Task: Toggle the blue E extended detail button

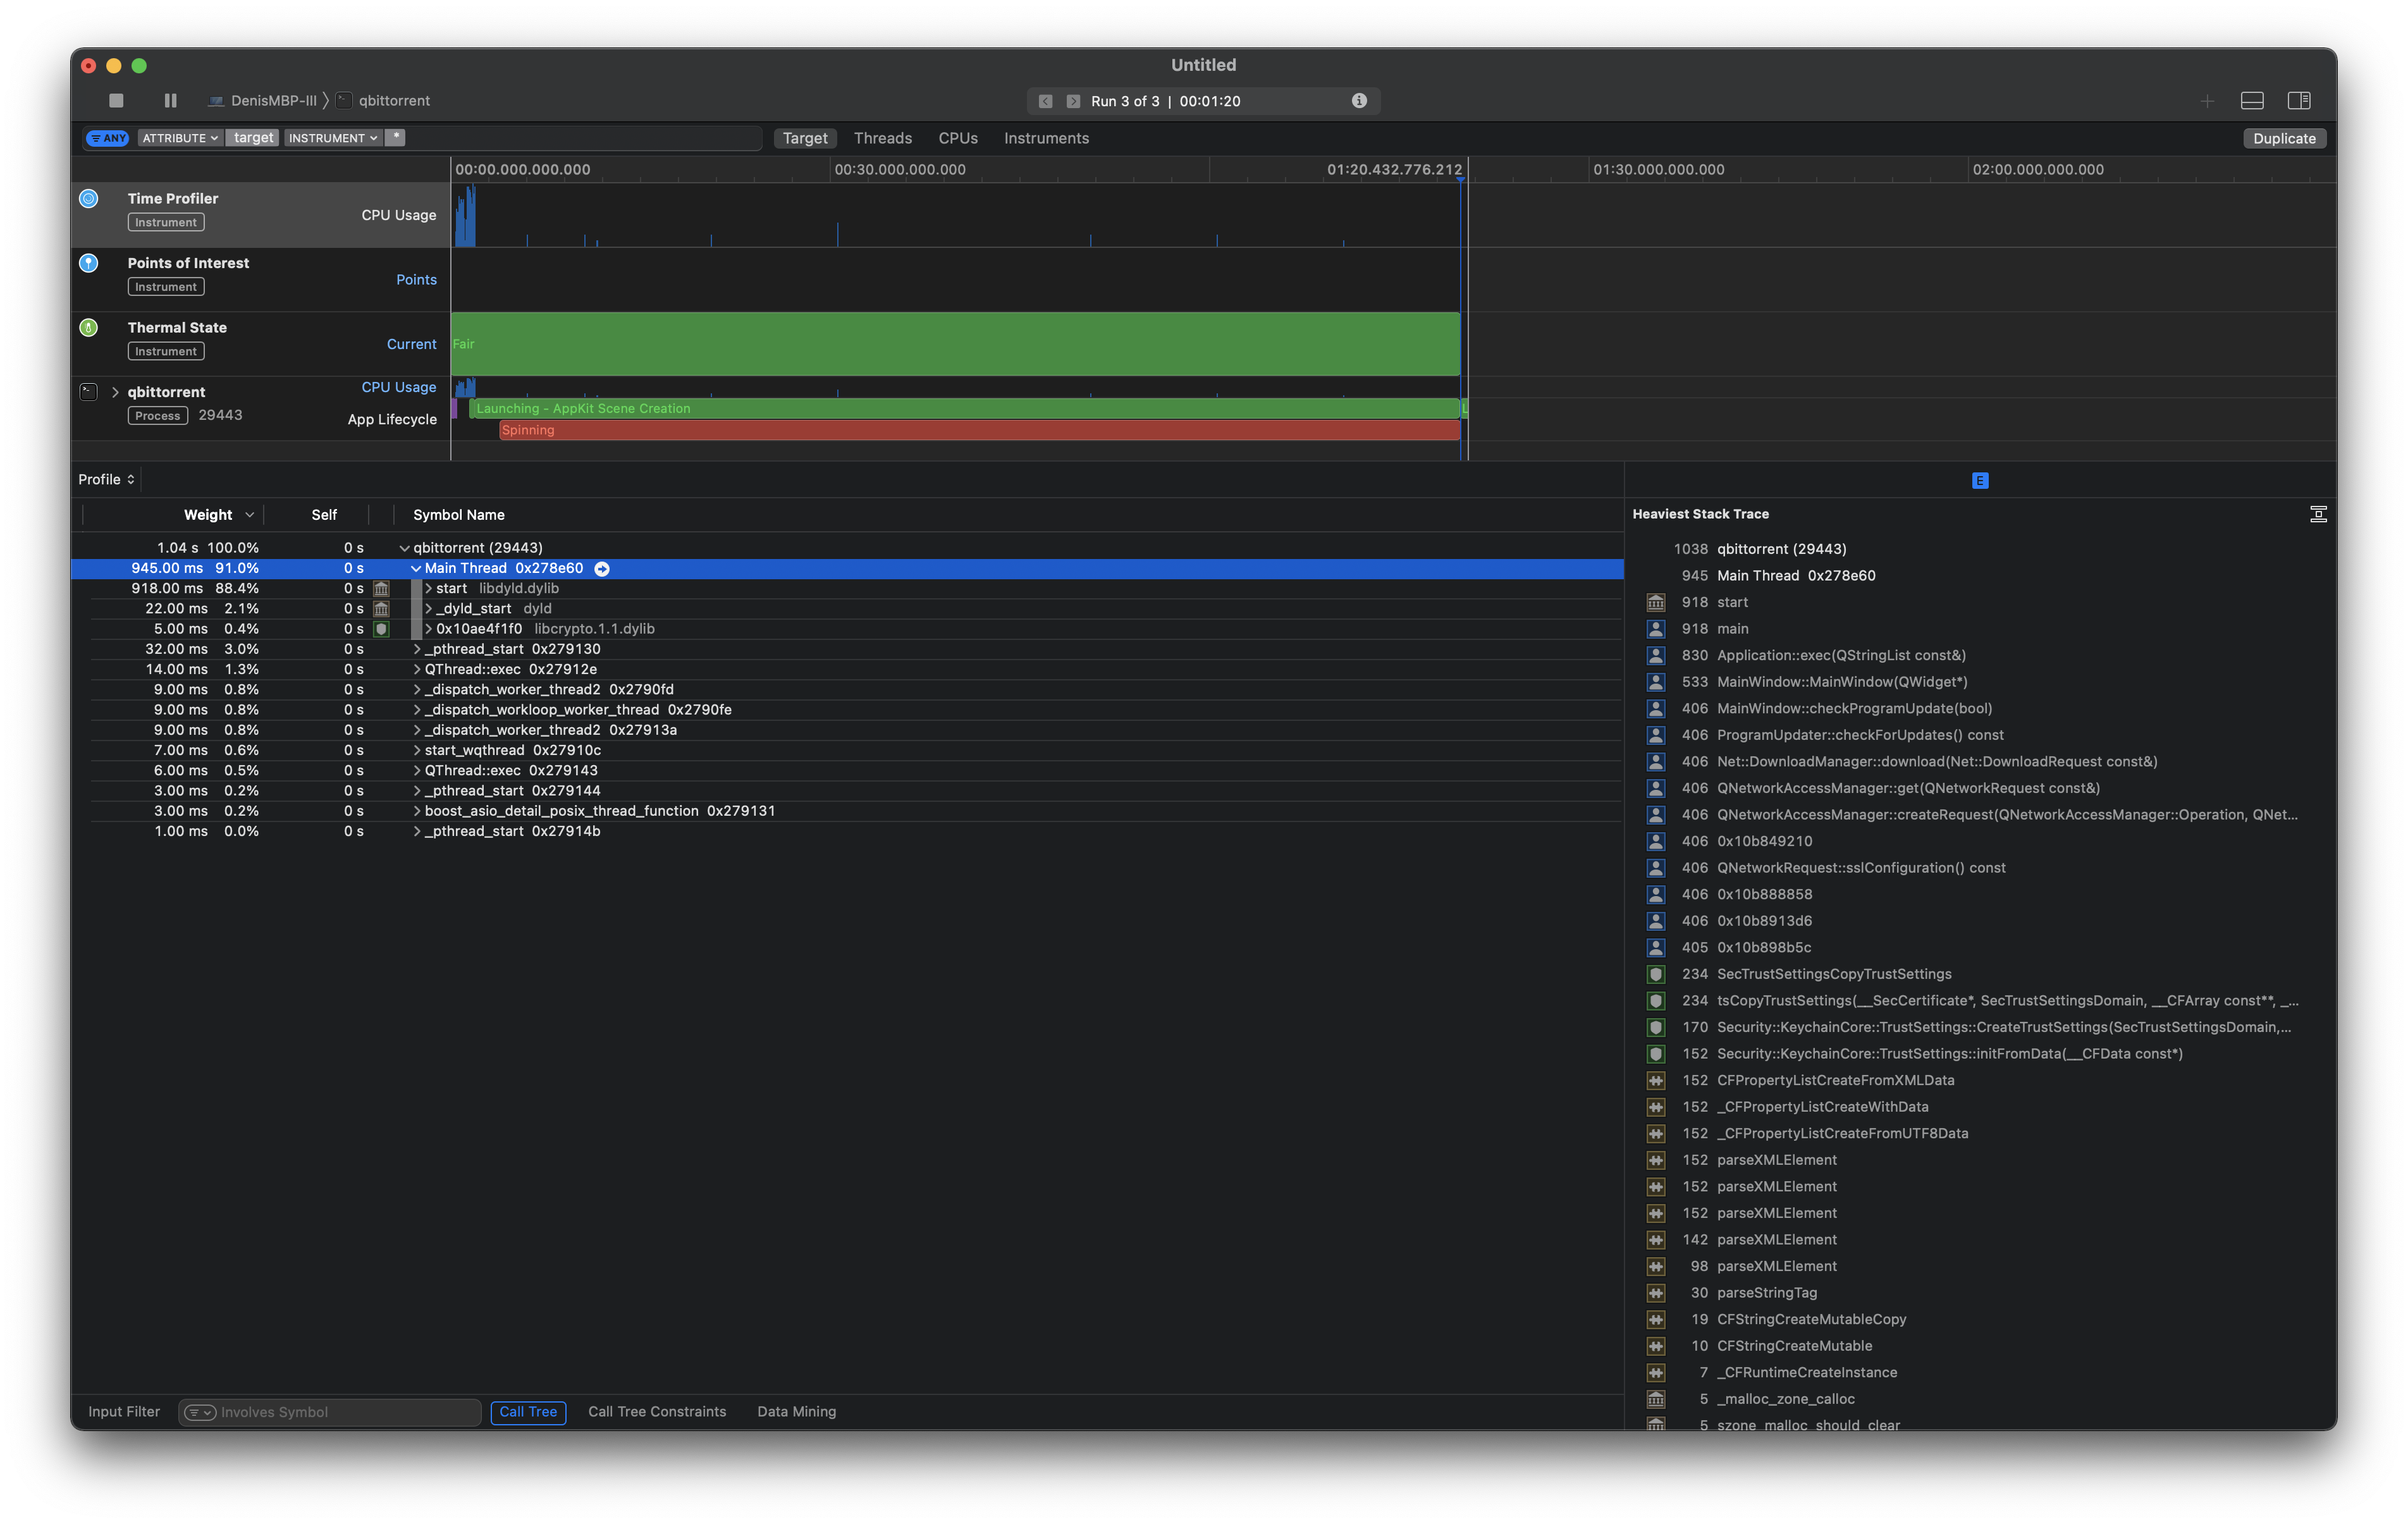Action: 1981,480
